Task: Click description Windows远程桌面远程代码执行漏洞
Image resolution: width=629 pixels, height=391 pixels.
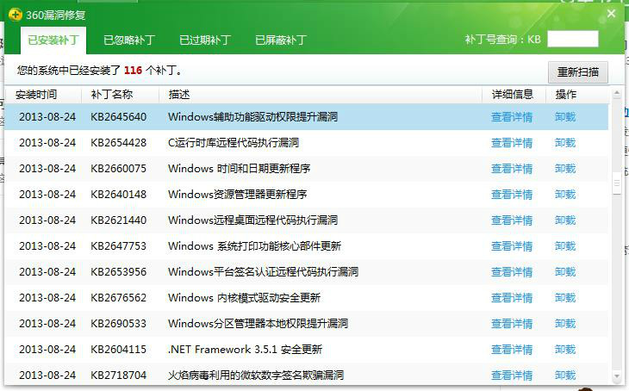Action: 252,220
